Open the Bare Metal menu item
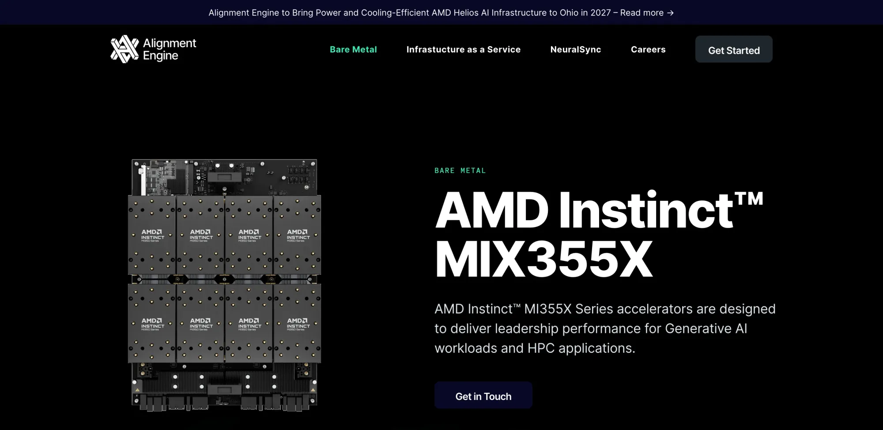This screenshot has height=430, width=883. pyautogui.click(x=353, y=49)
